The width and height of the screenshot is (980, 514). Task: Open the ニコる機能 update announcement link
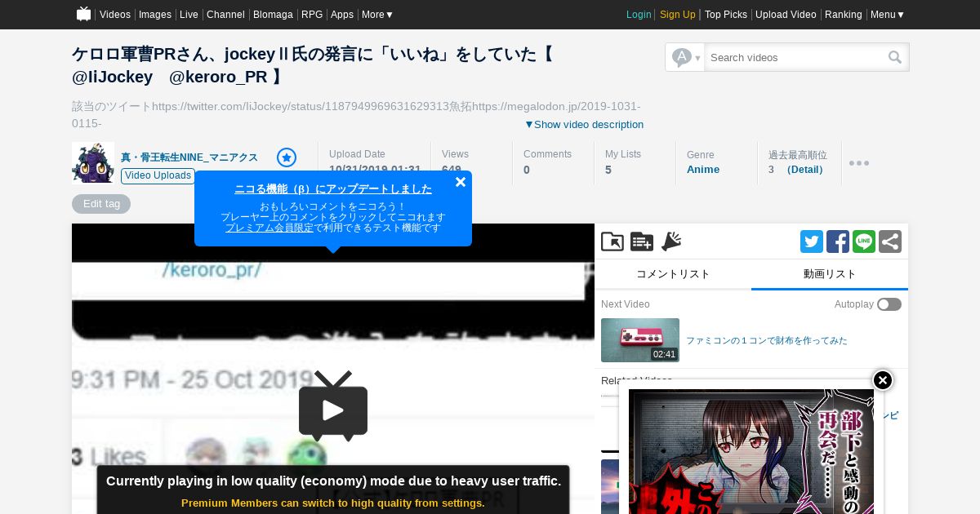(x=333, y=188)
